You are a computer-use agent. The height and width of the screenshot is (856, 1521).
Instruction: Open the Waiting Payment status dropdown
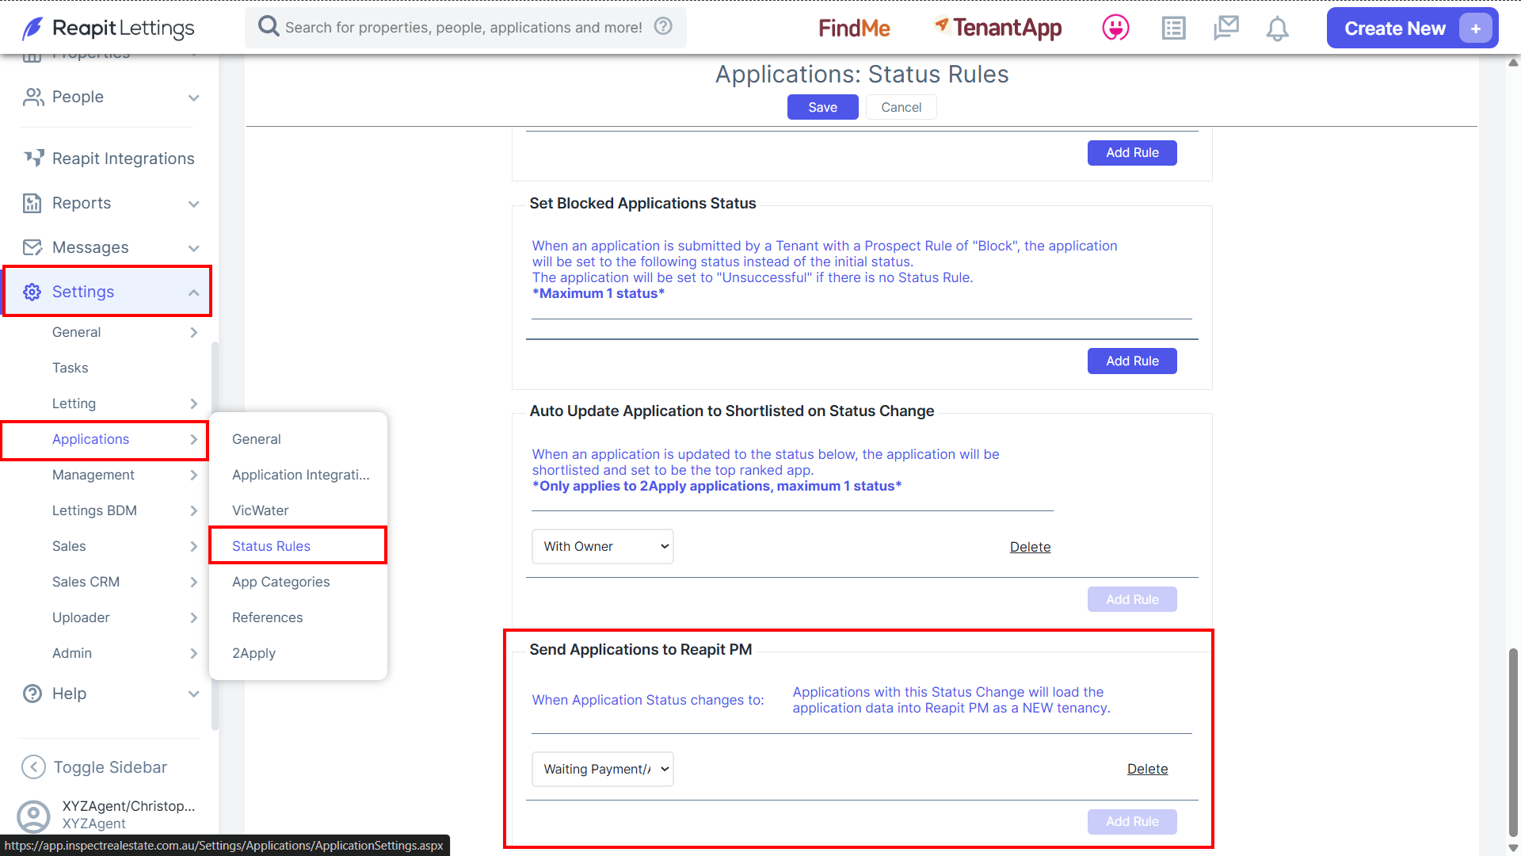602,770
